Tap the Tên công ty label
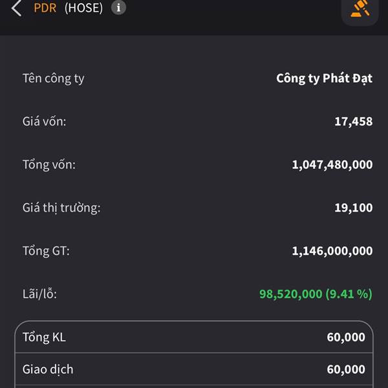This screenshot has width=388, height=388. (54, 78)
